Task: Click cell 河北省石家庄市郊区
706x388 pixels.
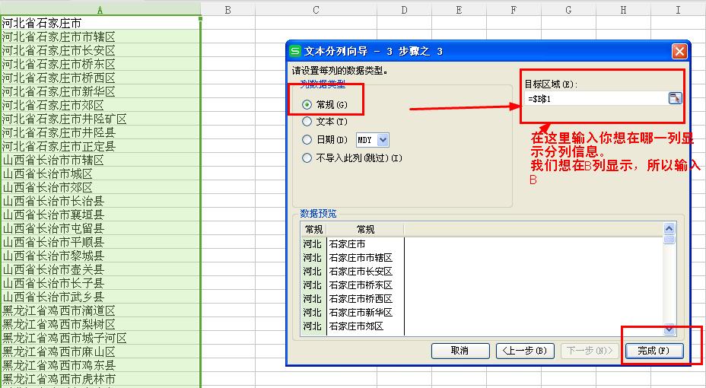Action: point(100,105)
